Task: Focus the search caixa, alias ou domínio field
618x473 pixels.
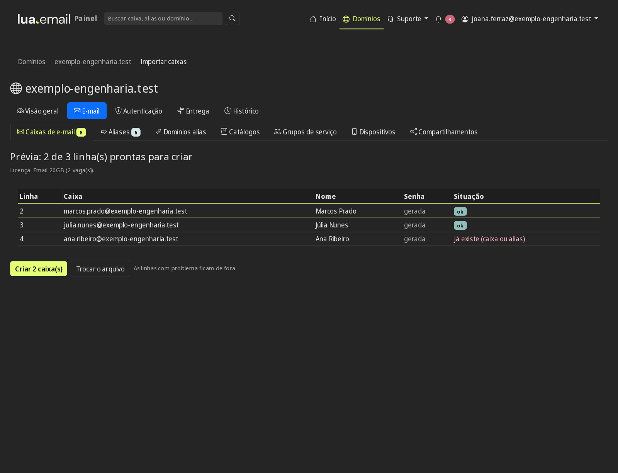Action: [x=163, y=19]
